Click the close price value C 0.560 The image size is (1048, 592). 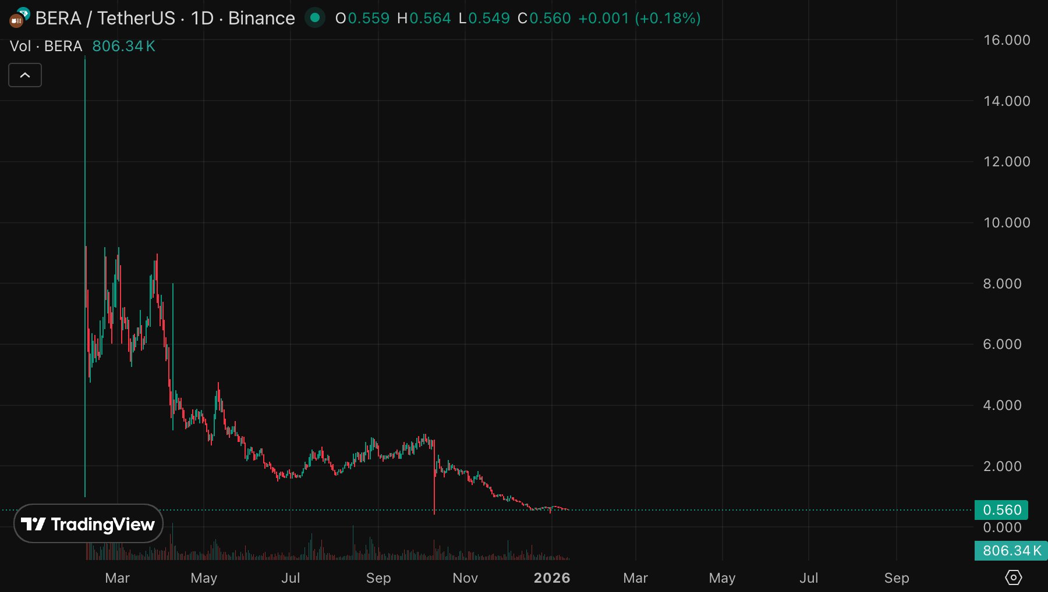tap(544, 18)
